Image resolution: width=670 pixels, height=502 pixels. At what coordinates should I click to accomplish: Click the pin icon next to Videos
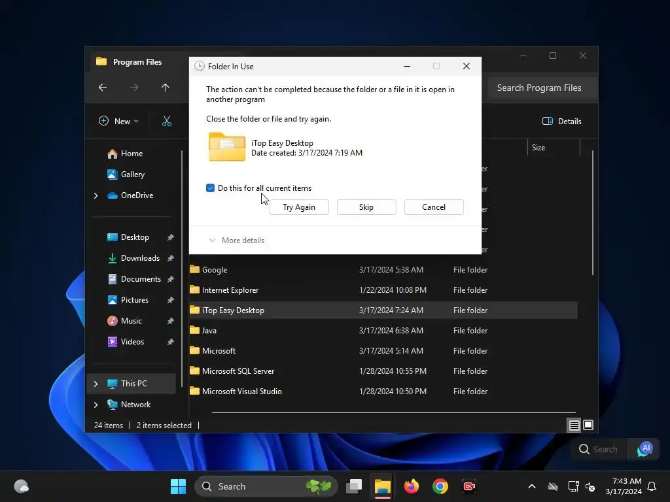click(x=171, y=342)
